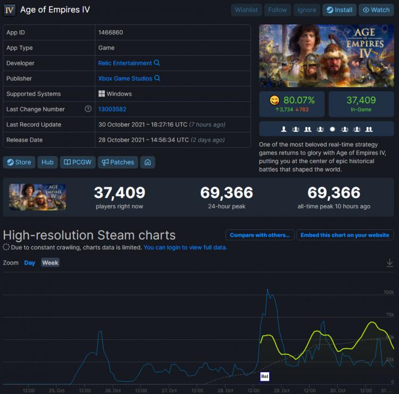Search by developer Relic Entertainment magnifier icon

pos(157,63)
